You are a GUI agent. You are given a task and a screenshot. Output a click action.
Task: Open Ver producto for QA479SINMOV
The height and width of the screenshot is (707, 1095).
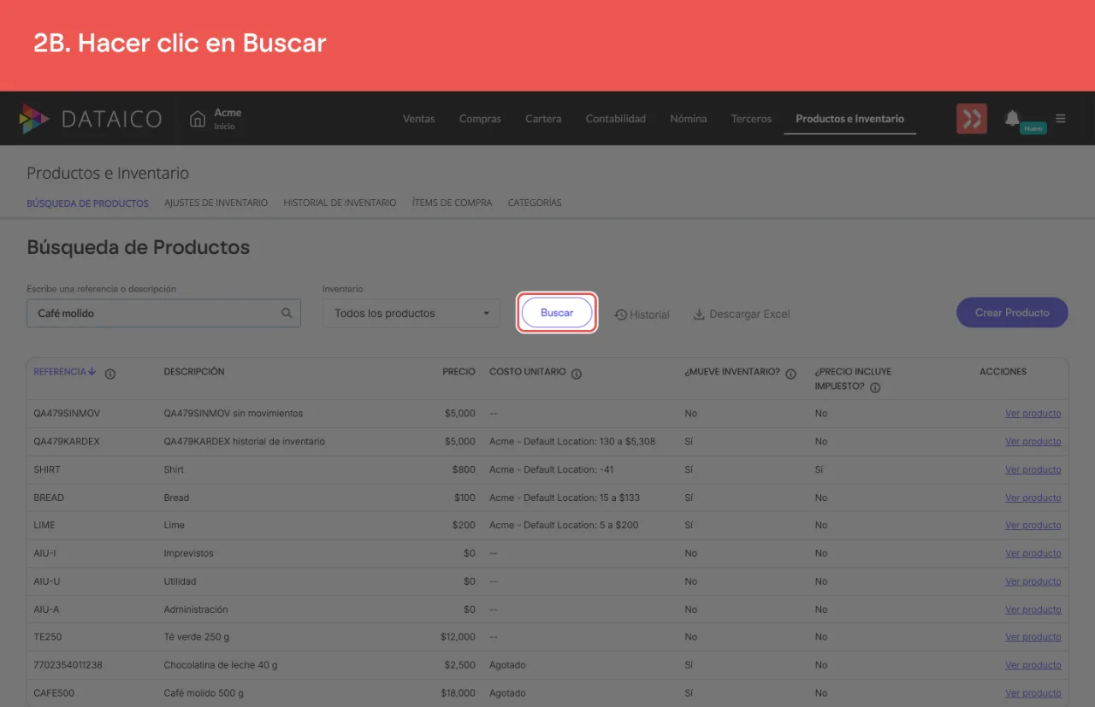tap(1033, 414)
